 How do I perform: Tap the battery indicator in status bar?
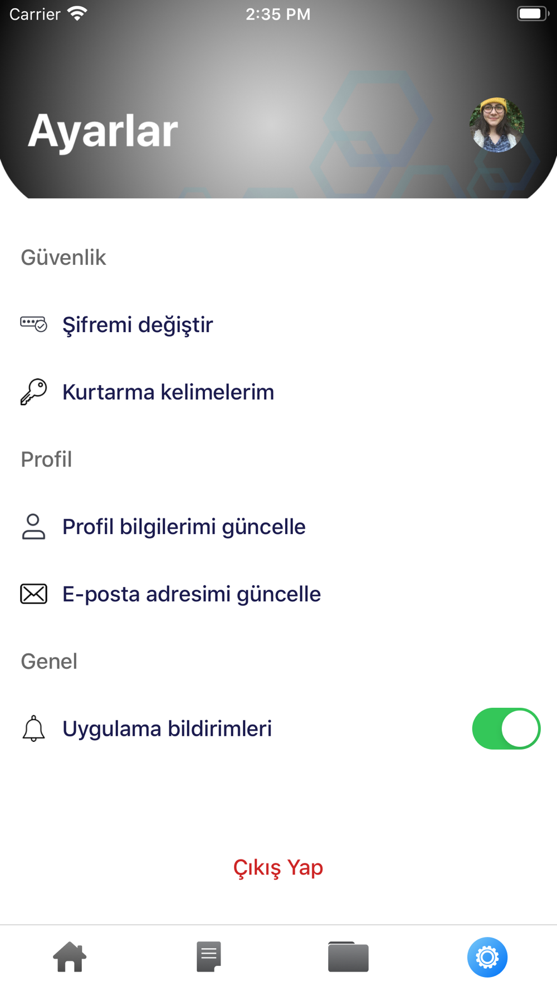(532, 13)
